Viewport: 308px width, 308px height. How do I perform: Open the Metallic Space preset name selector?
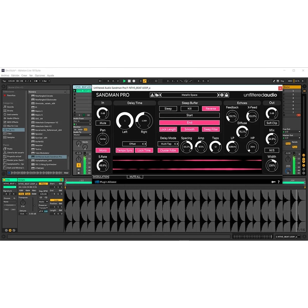189,95
